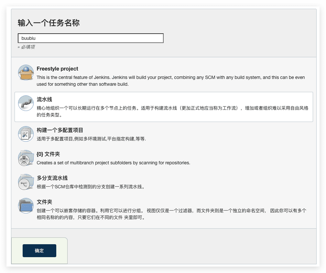Choose the 流水线 title label

pos(44,99)
